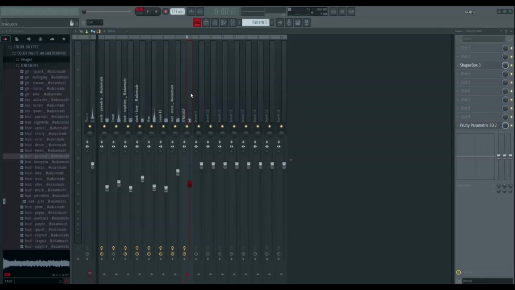The image size is (515, 290).
Task: Open the ShaperBox 3 slot menu arrow
Action: (x=458, y=65)
